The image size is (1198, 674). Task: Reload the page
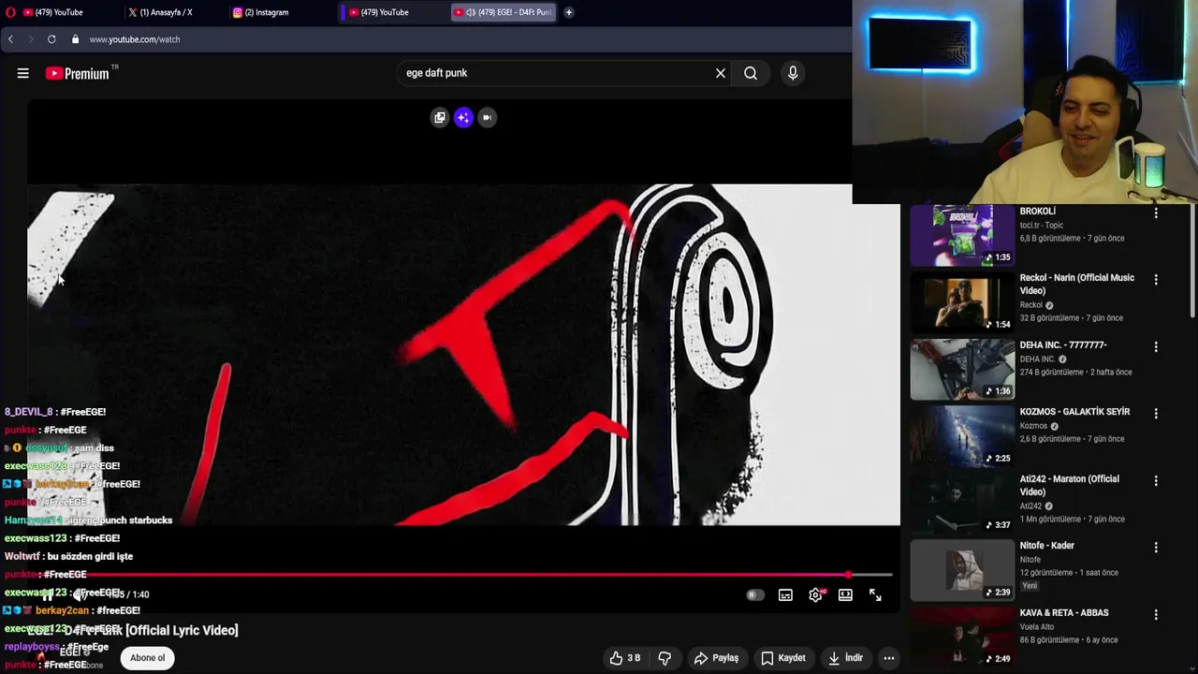pos(51,39)
